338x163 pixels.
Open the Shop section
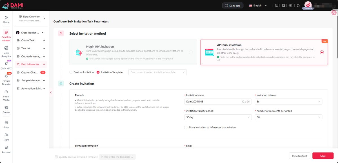pyautogui.click(x=6, y=124)
